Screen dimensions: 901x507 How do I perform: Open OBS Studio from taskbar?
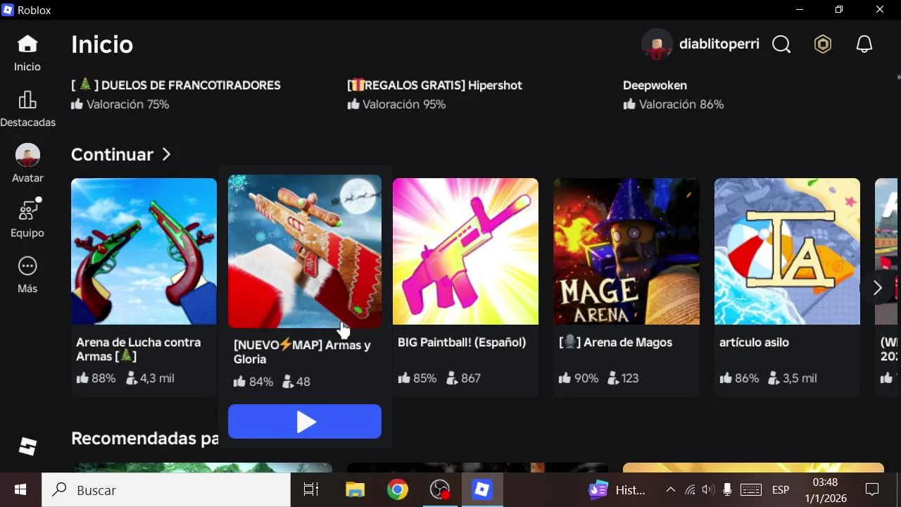[x=440, y=490]
